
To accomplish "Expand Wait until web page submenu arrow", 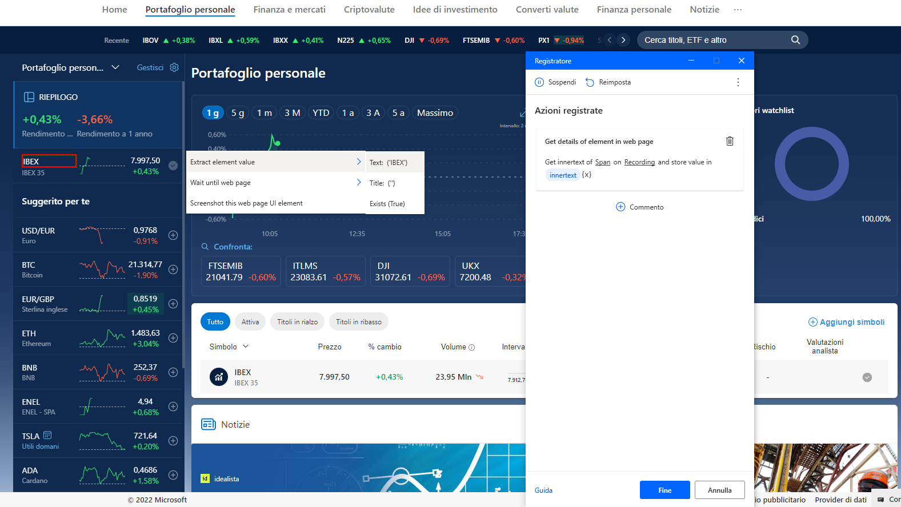I will [x=359, y=182].
